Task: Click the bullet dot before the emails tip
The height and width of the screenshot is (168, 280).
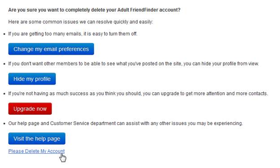Action: (x=4, y=34)
